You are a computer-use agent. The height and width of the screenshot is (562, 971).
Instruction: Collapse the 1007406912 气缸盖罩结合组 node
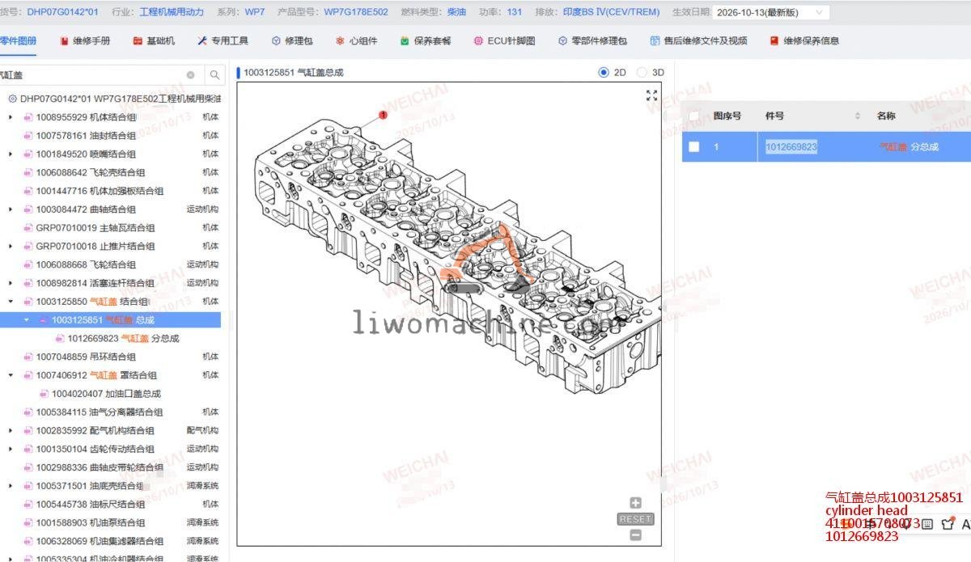pyautogui.click(x=11, y=375)
